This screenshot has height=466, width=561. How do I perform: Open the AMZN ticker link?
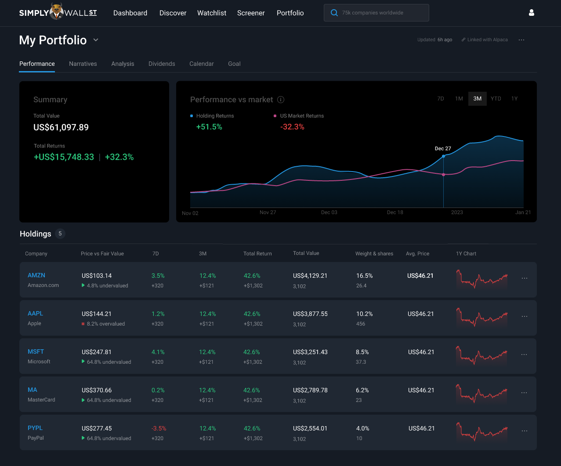(36, 275)
